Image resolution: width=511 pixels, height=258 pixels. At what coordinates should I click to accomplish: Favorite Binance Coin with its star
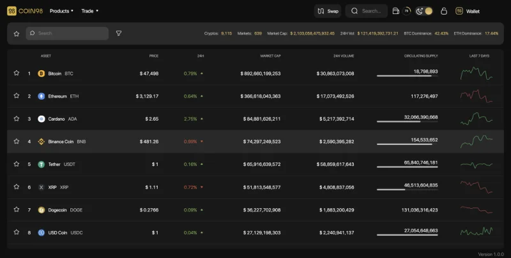pos(17,141)
